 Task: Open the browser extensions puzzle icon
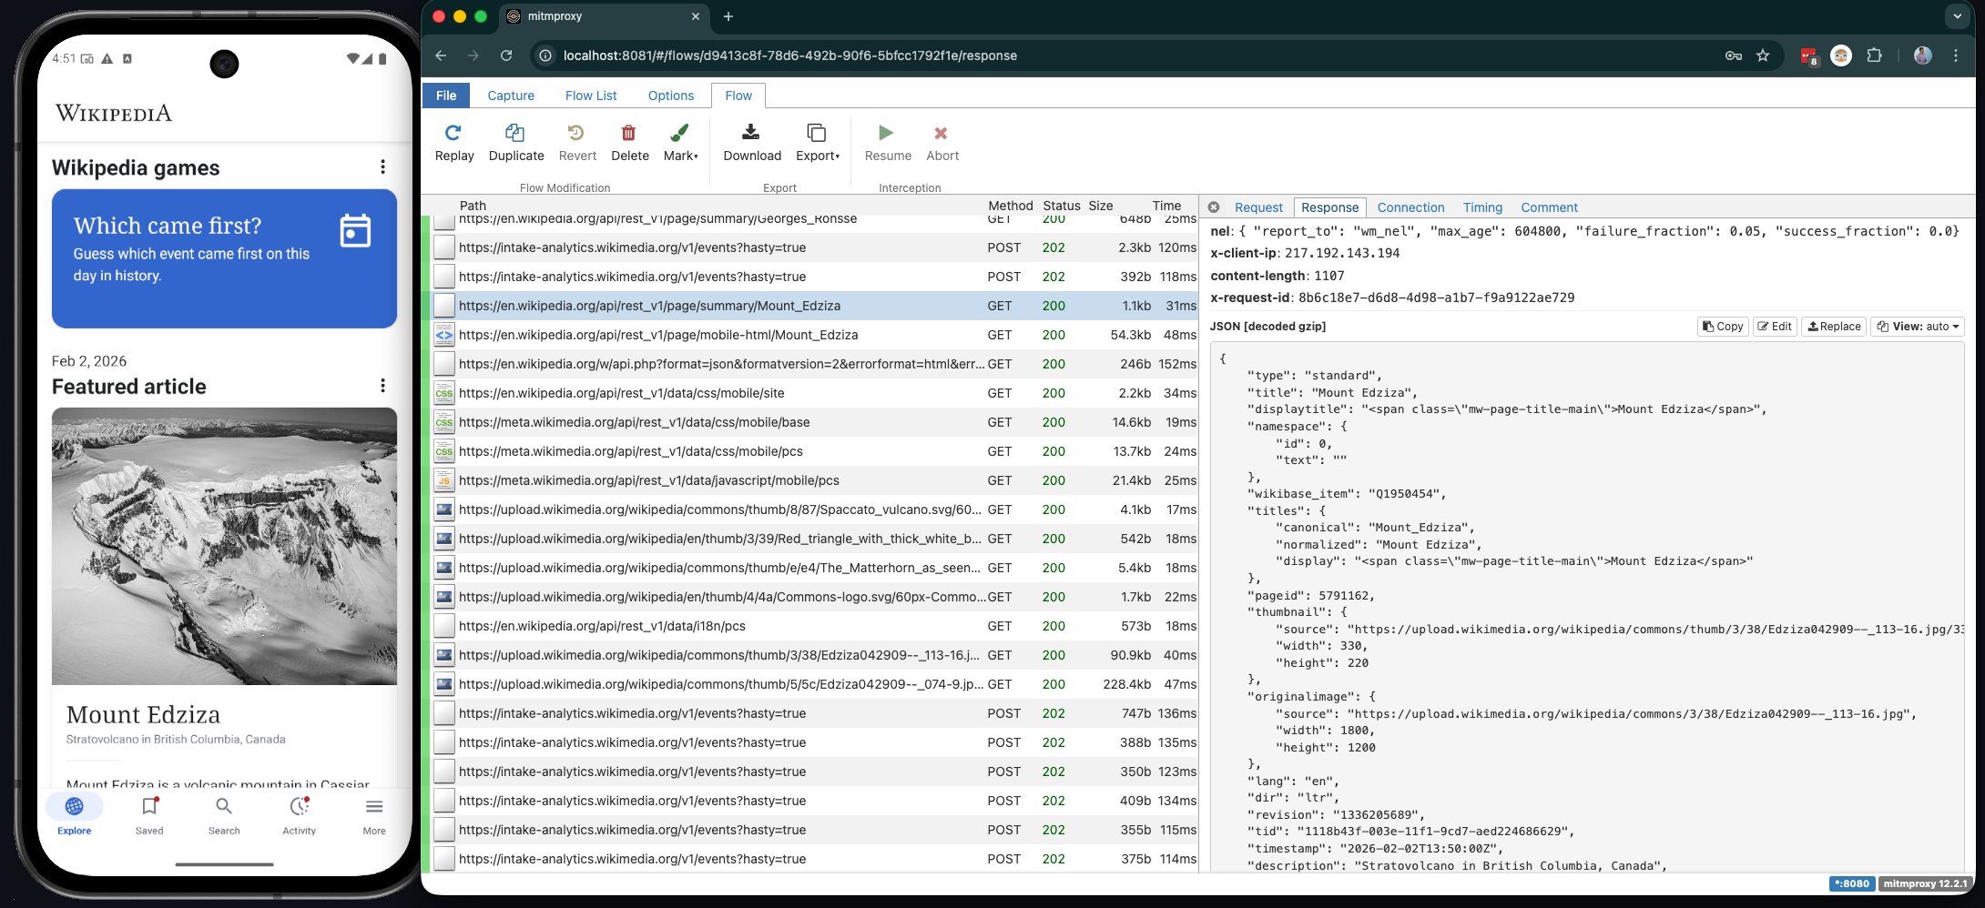tap(1874, 55)
